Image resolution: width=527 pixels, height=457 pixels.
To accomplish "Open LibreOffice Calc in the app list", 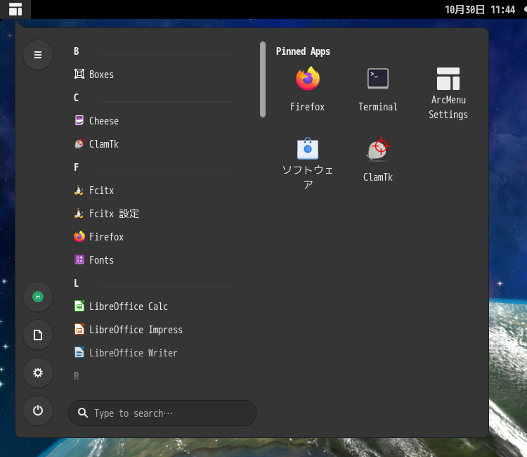I will [x=153, y=306].
